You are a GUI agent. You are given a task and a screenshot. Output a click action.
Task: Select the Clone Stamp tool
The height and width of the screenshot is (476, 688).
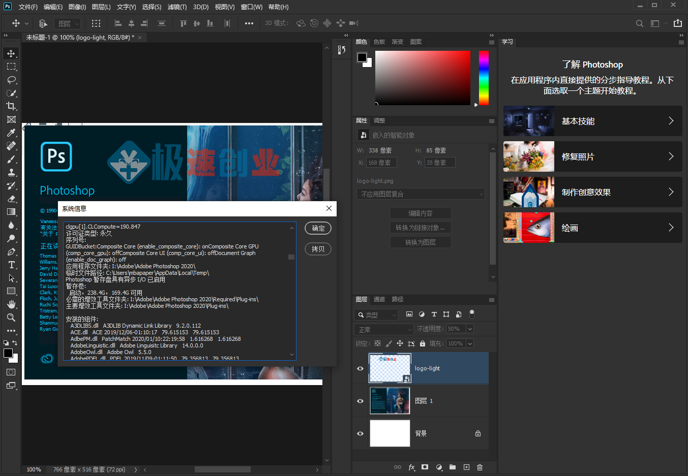pos(11,172)
